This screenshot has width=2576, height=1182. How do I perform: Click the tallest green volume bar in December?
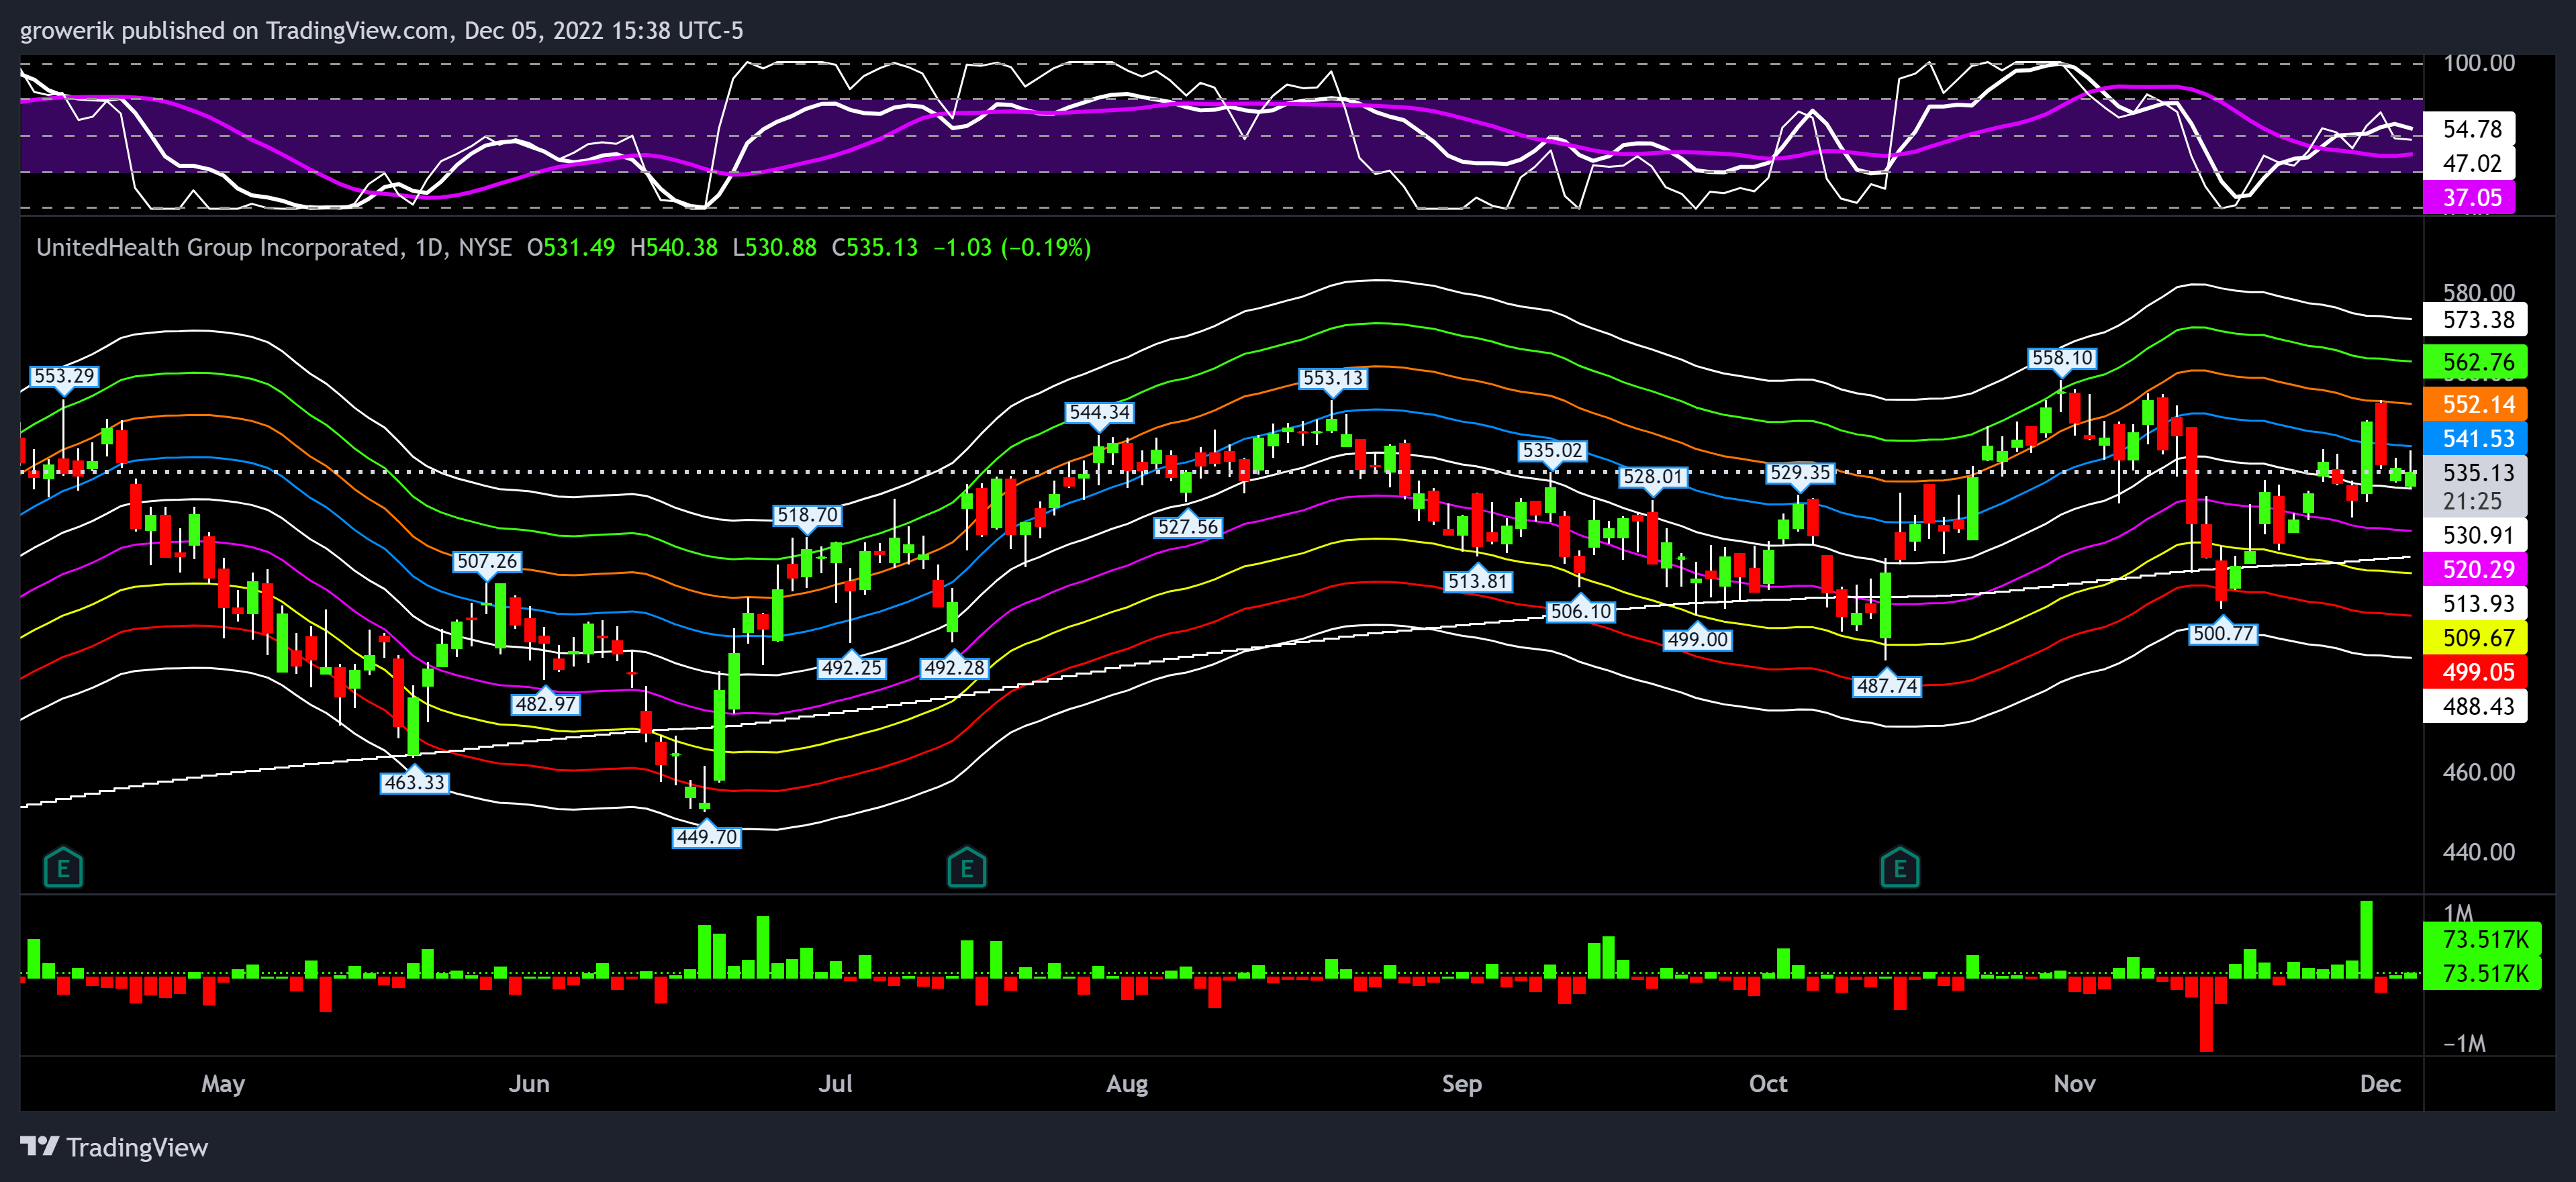pos(2366,939)
